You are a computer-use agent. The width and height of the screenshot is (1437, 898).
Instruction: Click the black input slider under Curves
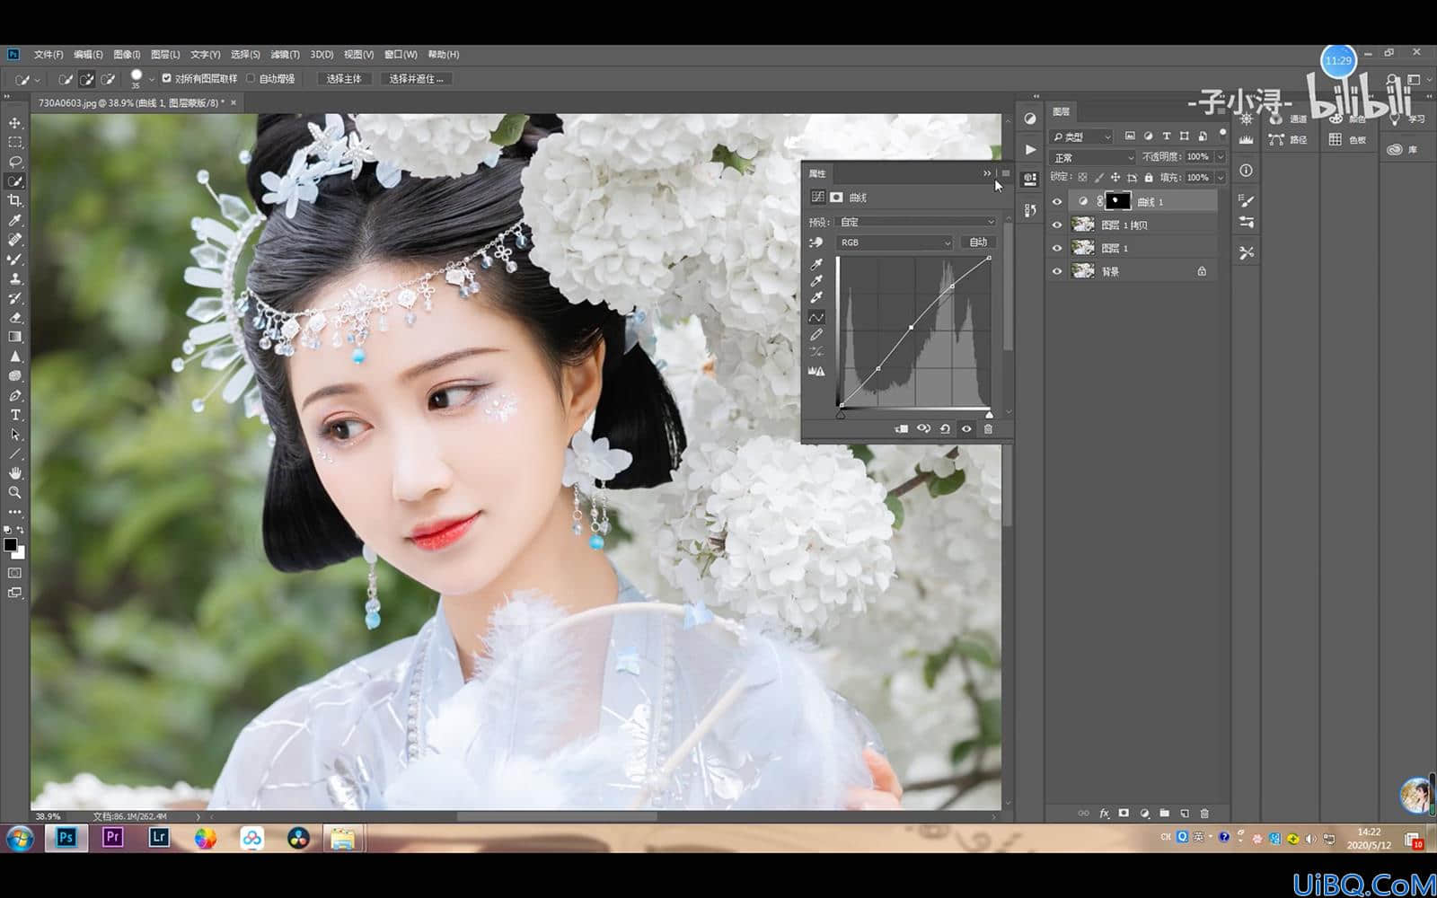[841, 415]
